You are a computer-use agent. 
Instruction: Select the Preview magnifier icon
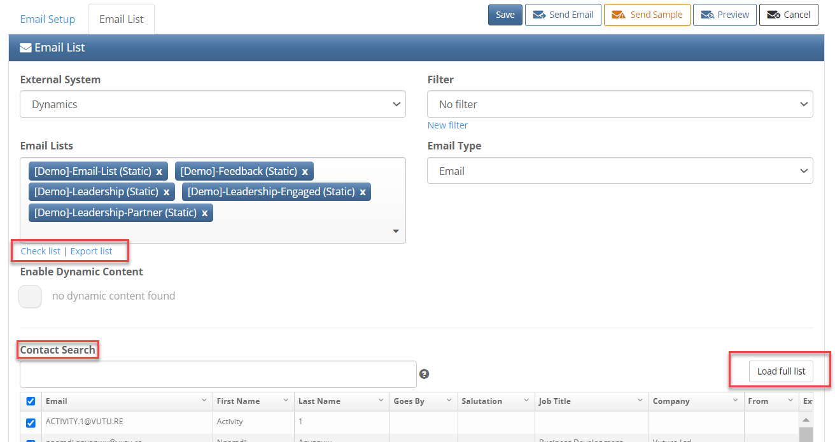(706, 15)
